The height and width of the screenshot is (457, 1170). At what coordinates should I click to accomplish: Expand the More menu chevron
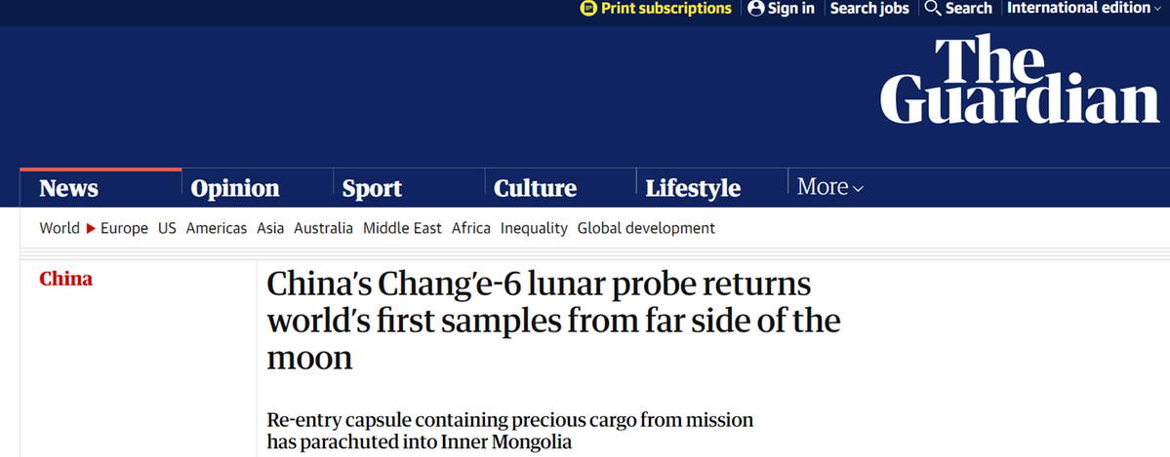tap(858, 189)
